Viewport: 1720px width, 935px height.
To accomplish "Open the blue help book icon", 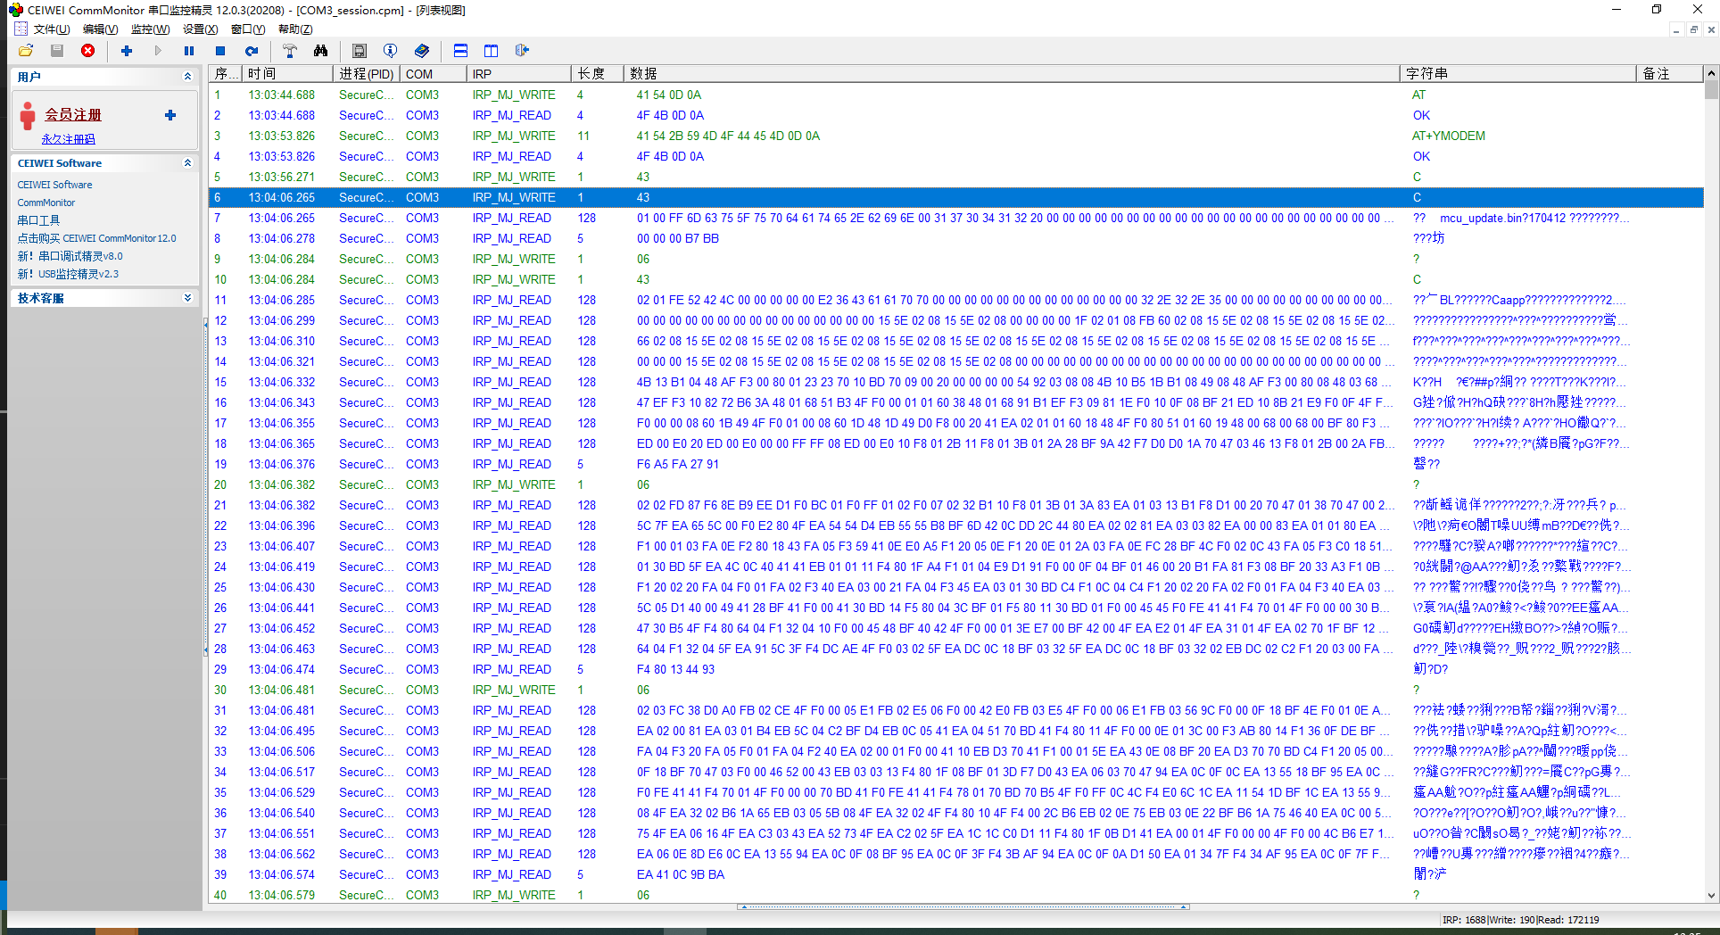I will (x=422, y=51).
